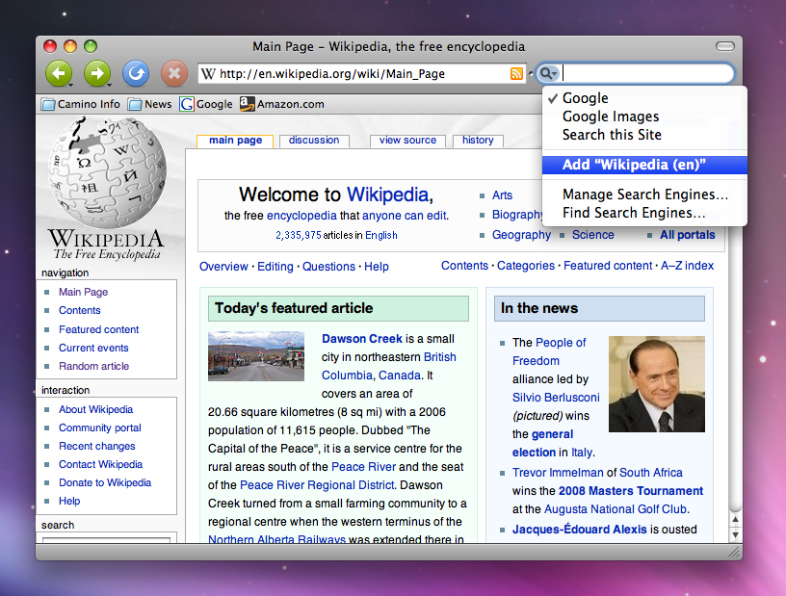Click the Dawson Creek street photo thumbnail
This screenshot has width=786, height=596.
point(256,356)
